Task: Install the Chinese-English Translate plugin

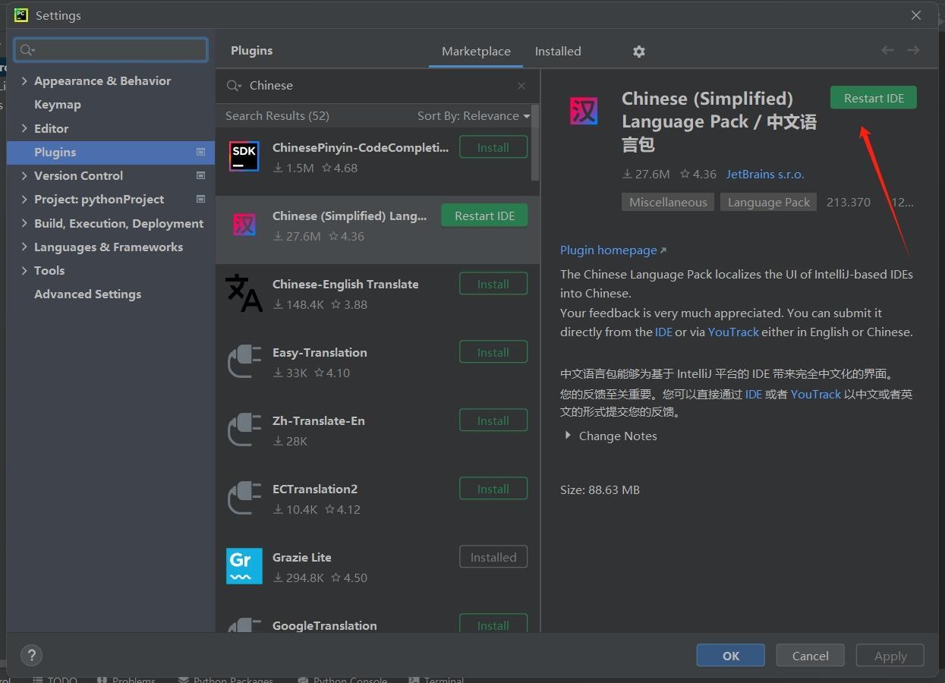Action: pyautogui.click(x=493, y=284)
